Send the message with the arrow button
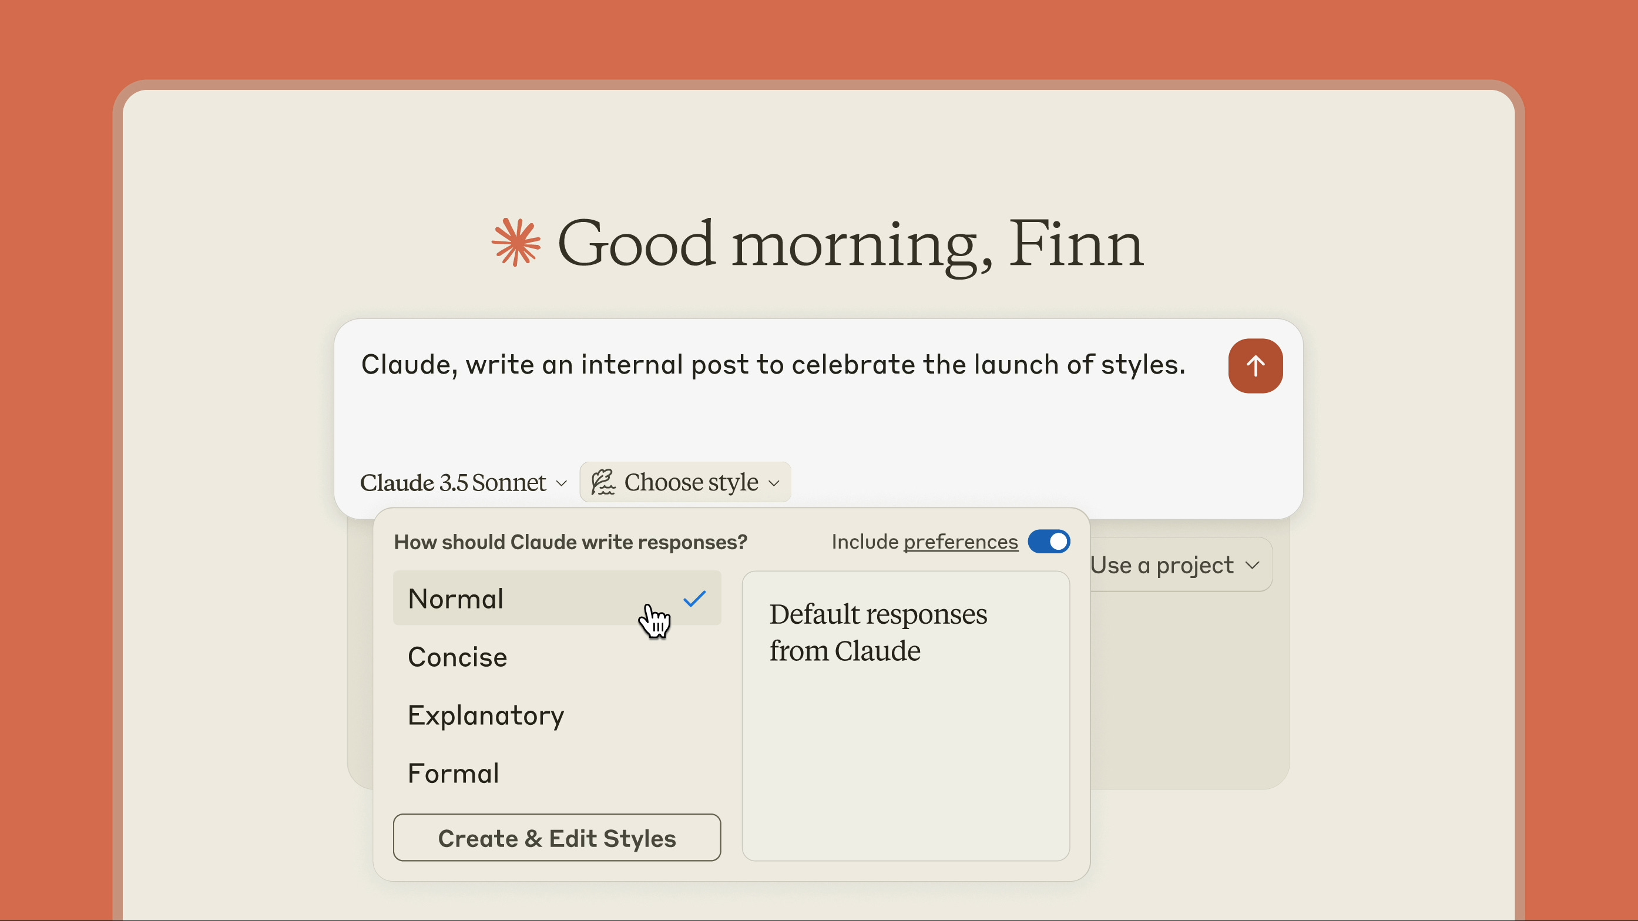Image resolution: width=1638 pixels, height=921 pixels. pyautogui.click(x=1255, y=366)
